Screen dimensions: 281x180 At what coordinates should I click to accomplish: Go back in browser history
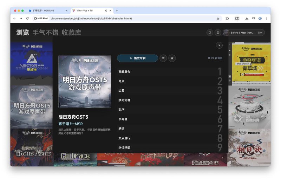14,19
